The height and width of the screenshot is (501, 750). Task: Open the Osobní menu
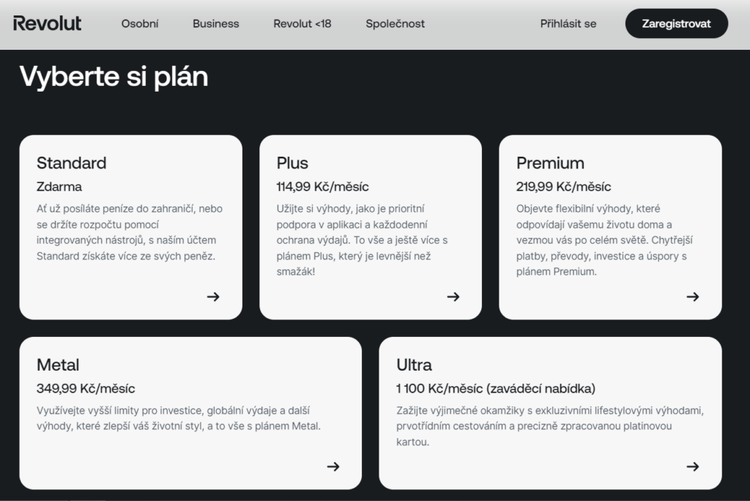point(140,23)
